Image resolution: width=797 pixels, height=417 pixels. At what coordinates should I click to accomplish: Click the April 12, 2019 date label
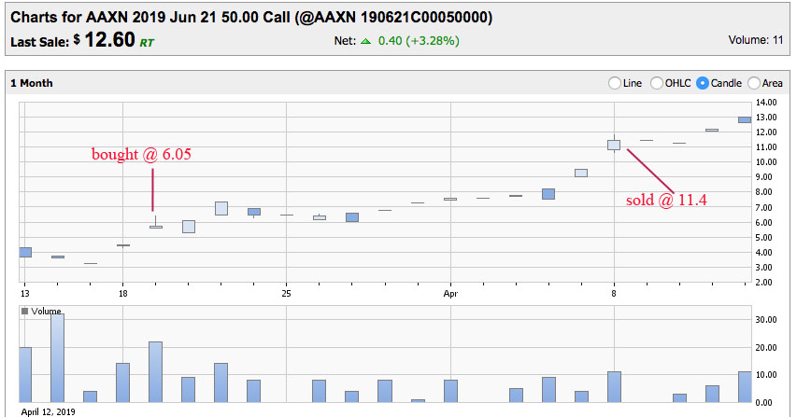point(48,411)
